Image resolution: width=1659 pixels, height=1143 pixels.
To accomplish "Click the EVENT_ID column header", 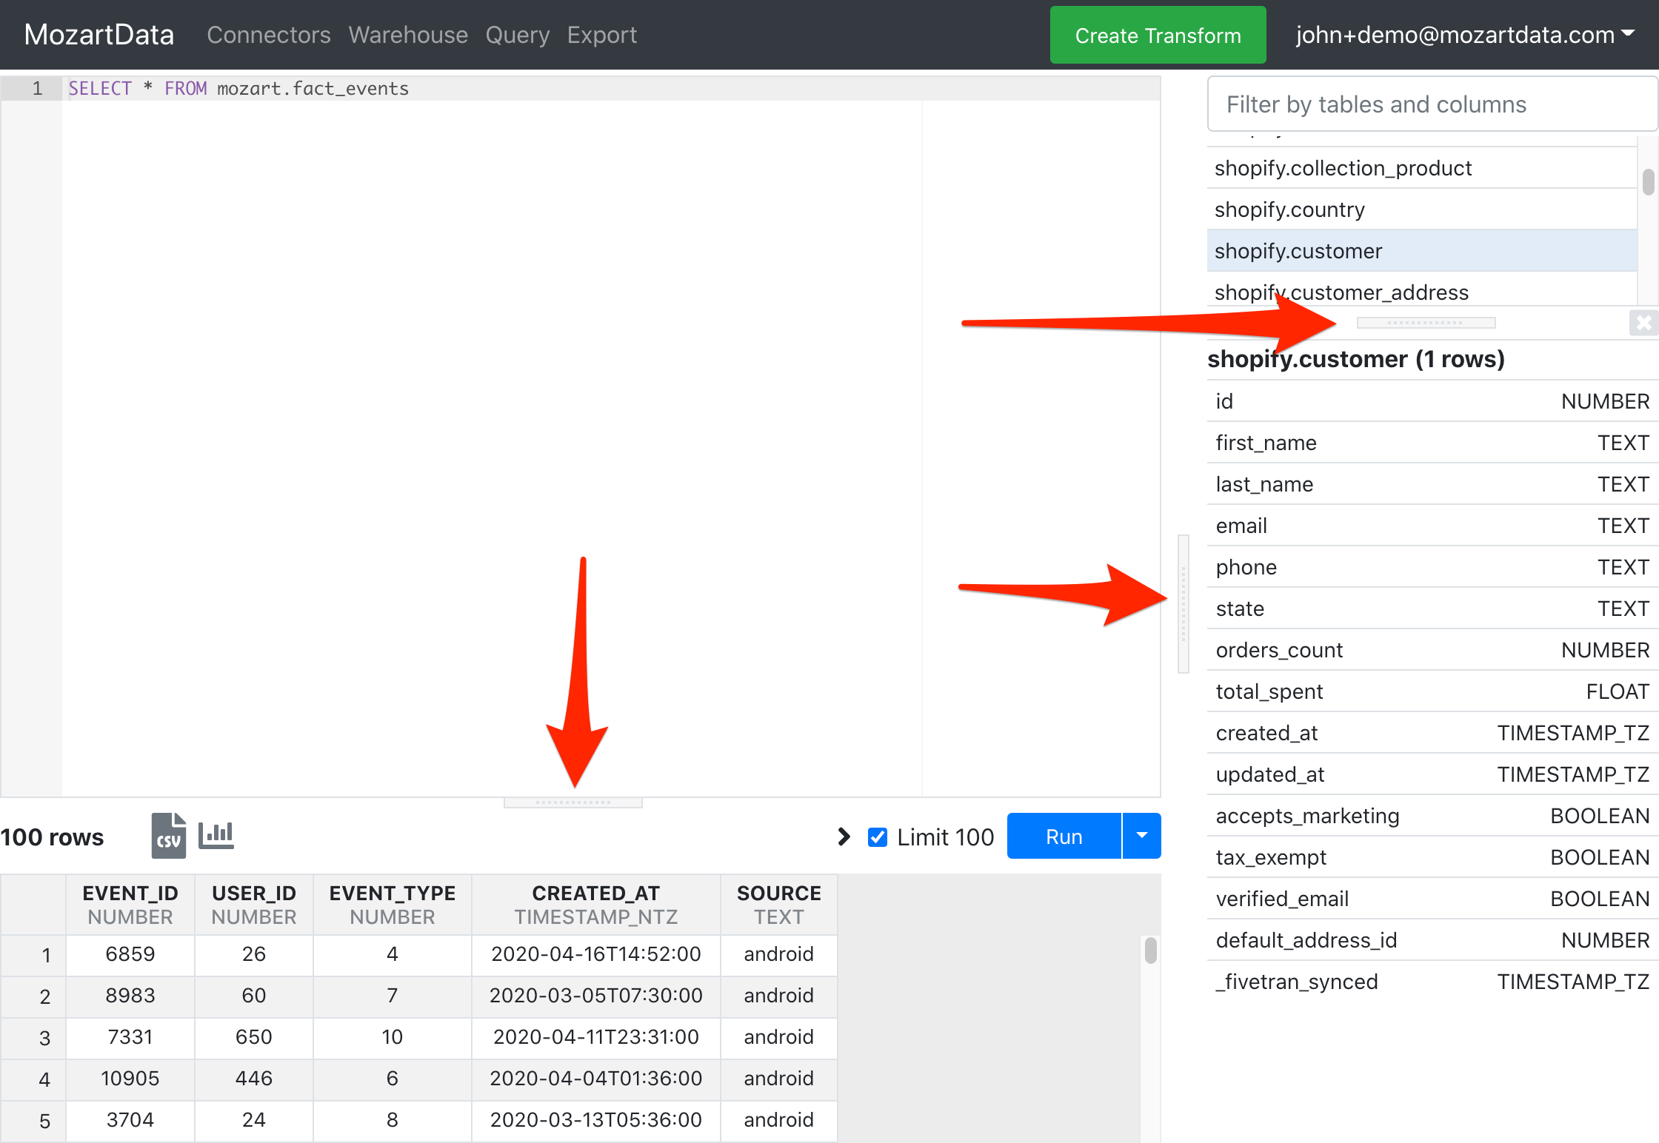I will (x=130, y=905).
